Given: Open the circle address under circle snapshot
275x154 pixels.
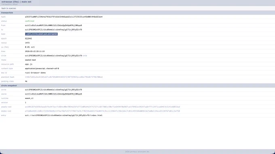Looking at the screenshot, I should coord(53,89).
